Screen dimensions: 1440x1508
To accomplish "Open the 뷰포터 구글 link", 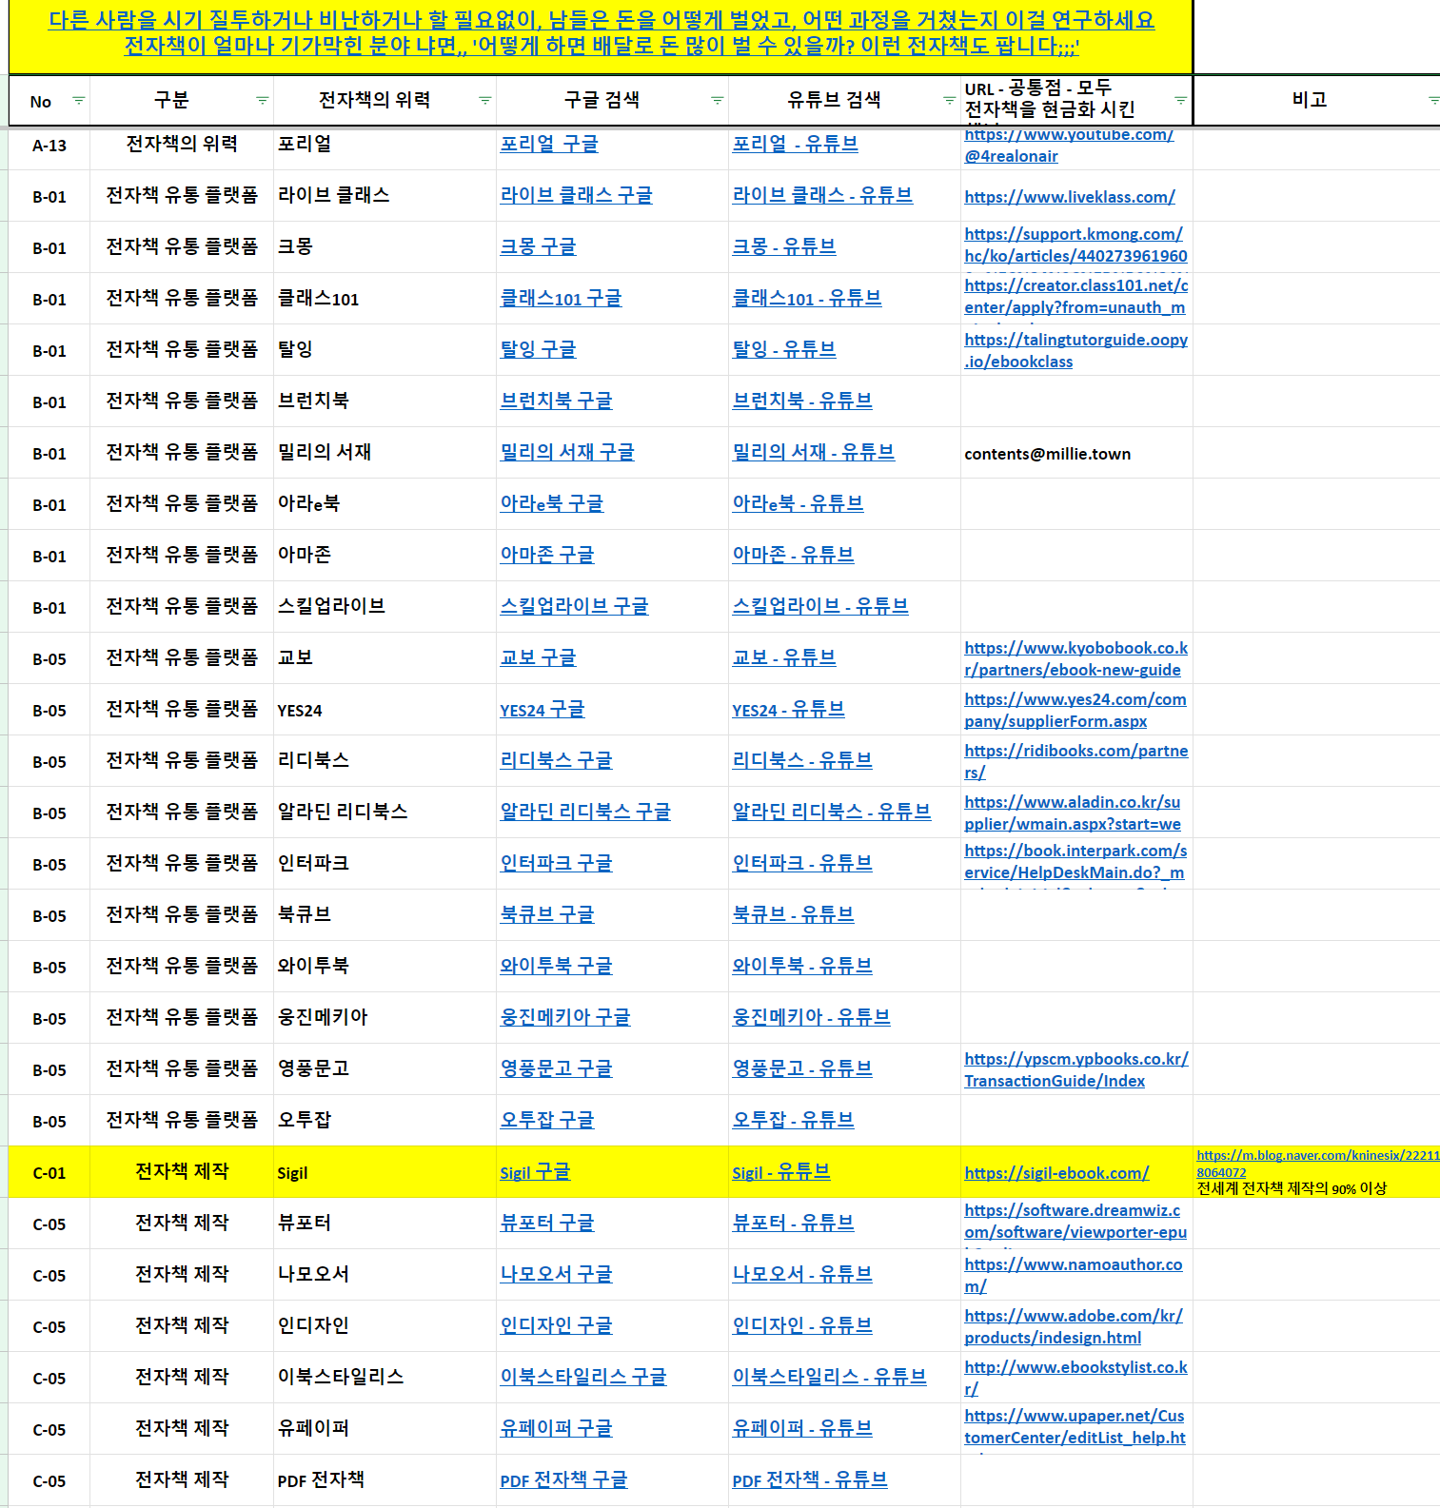I will pos(547,1223).
